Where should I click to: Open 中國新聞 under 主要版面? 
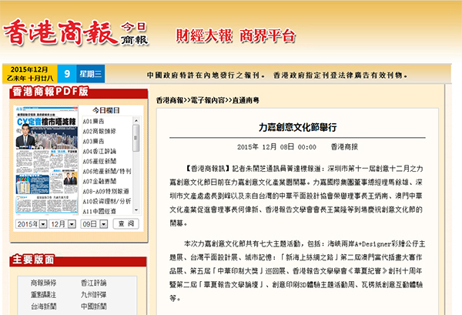pyautogui.click(x=93, y=307)
